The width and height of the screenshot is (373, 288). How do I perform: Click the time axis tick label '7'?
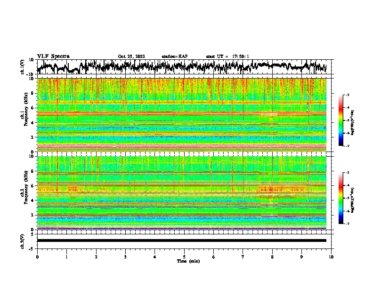[243, 257]
